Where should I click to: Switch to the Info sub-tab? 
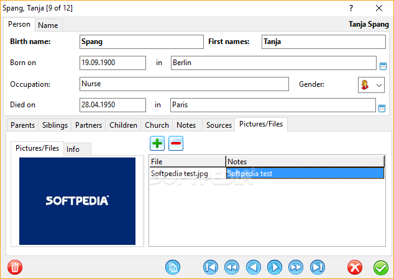(77, 149)
